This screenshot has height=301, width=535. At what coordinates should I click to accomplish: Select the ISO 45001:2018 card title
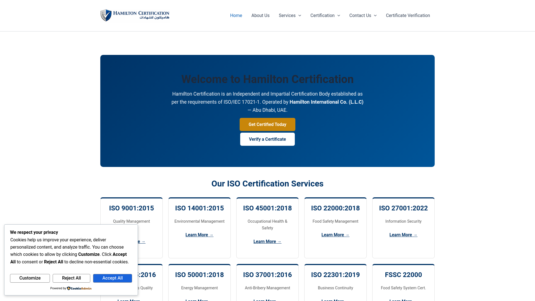[267, 208]
